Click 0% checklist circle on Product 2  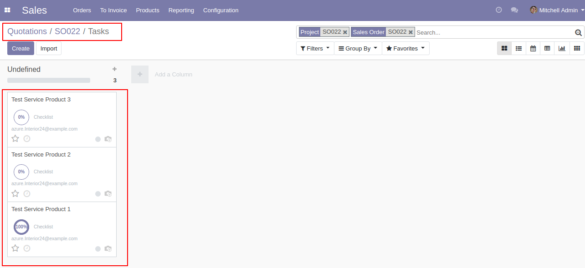point(21,172)
